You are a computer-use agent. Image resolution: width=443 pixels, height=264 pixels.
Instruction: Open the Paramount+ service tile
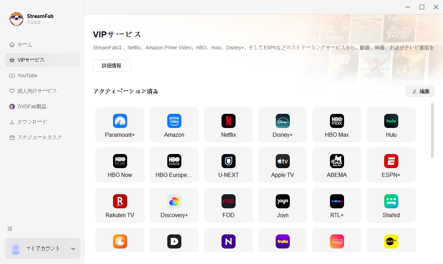click(120, 125)
